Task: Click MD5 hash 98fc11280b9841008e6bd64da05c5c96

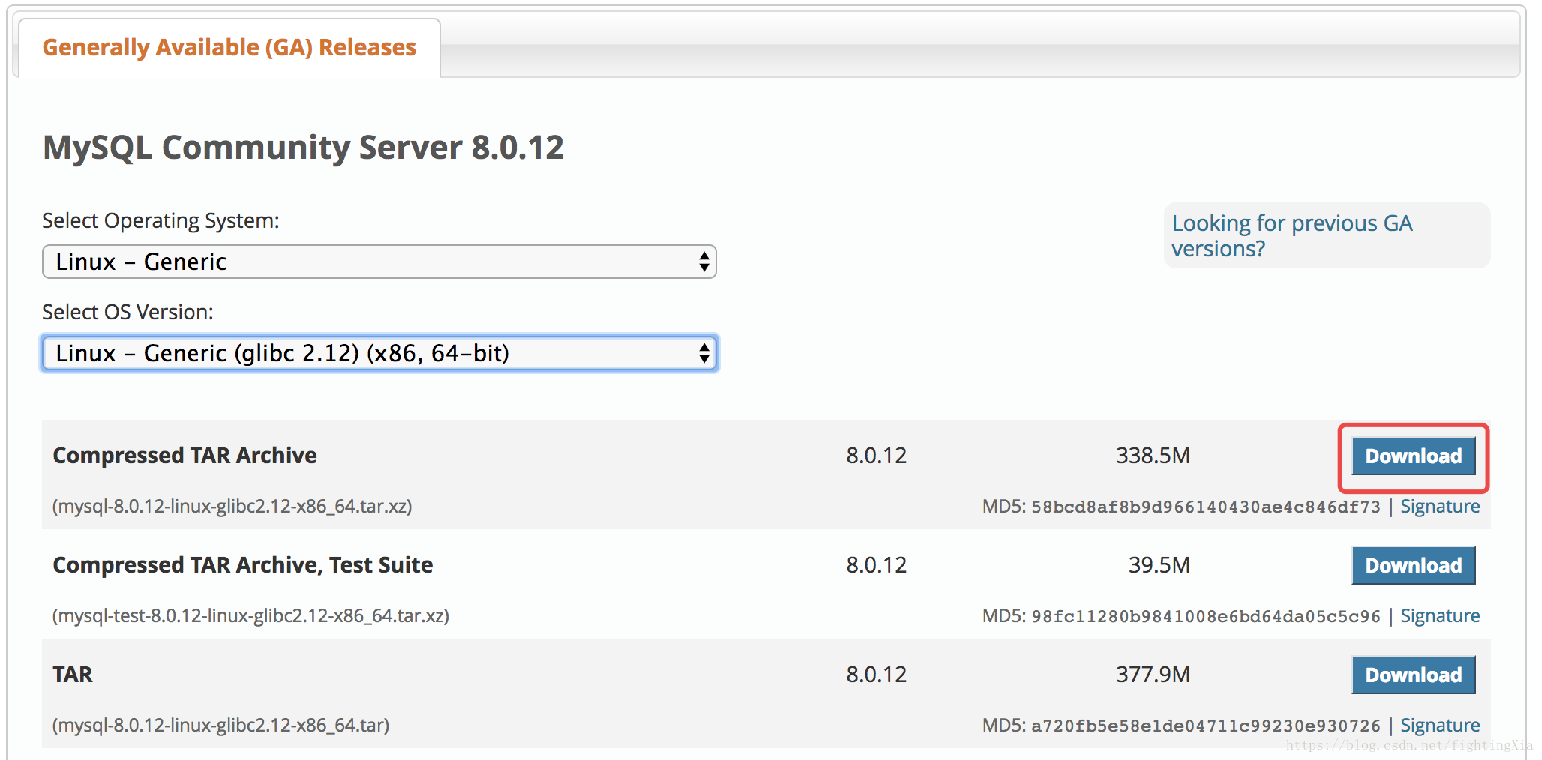Action: [x=1205, y=616]
